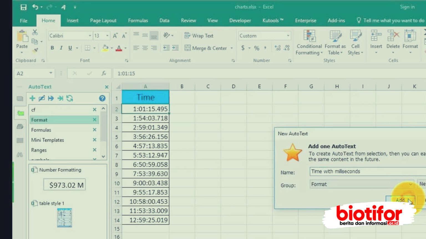Select the Formulas entry in the AutoText list
The width and height of the screenshot is (426, 239).
click(x=41, y=130)
